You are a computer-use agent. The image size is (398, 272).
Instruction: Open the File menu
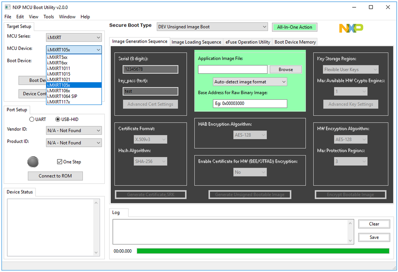coord(8,17)
